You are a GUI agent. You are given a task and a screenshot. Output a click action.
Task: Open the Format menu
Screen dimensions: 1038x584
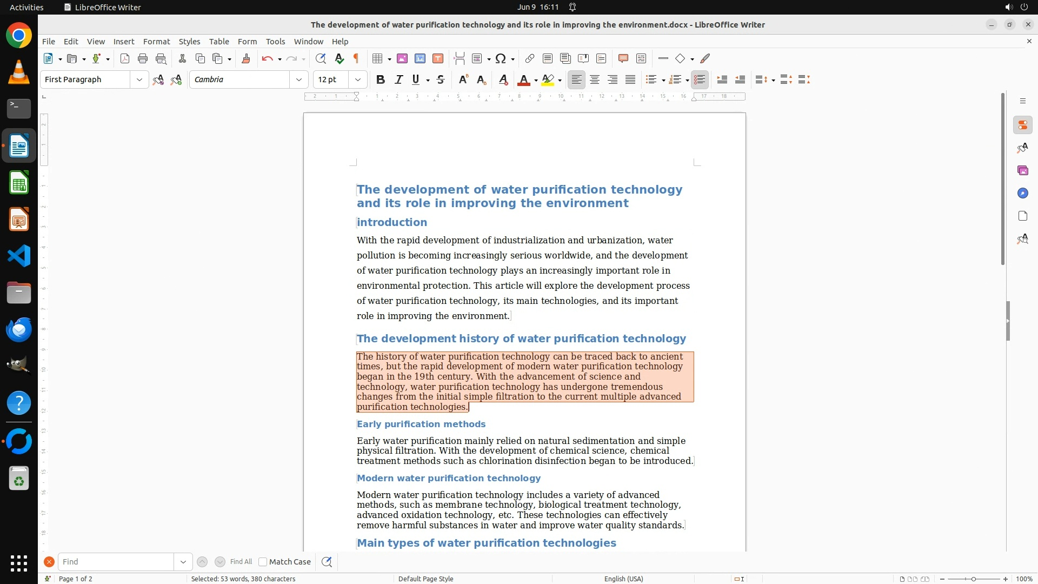(156, 41)
